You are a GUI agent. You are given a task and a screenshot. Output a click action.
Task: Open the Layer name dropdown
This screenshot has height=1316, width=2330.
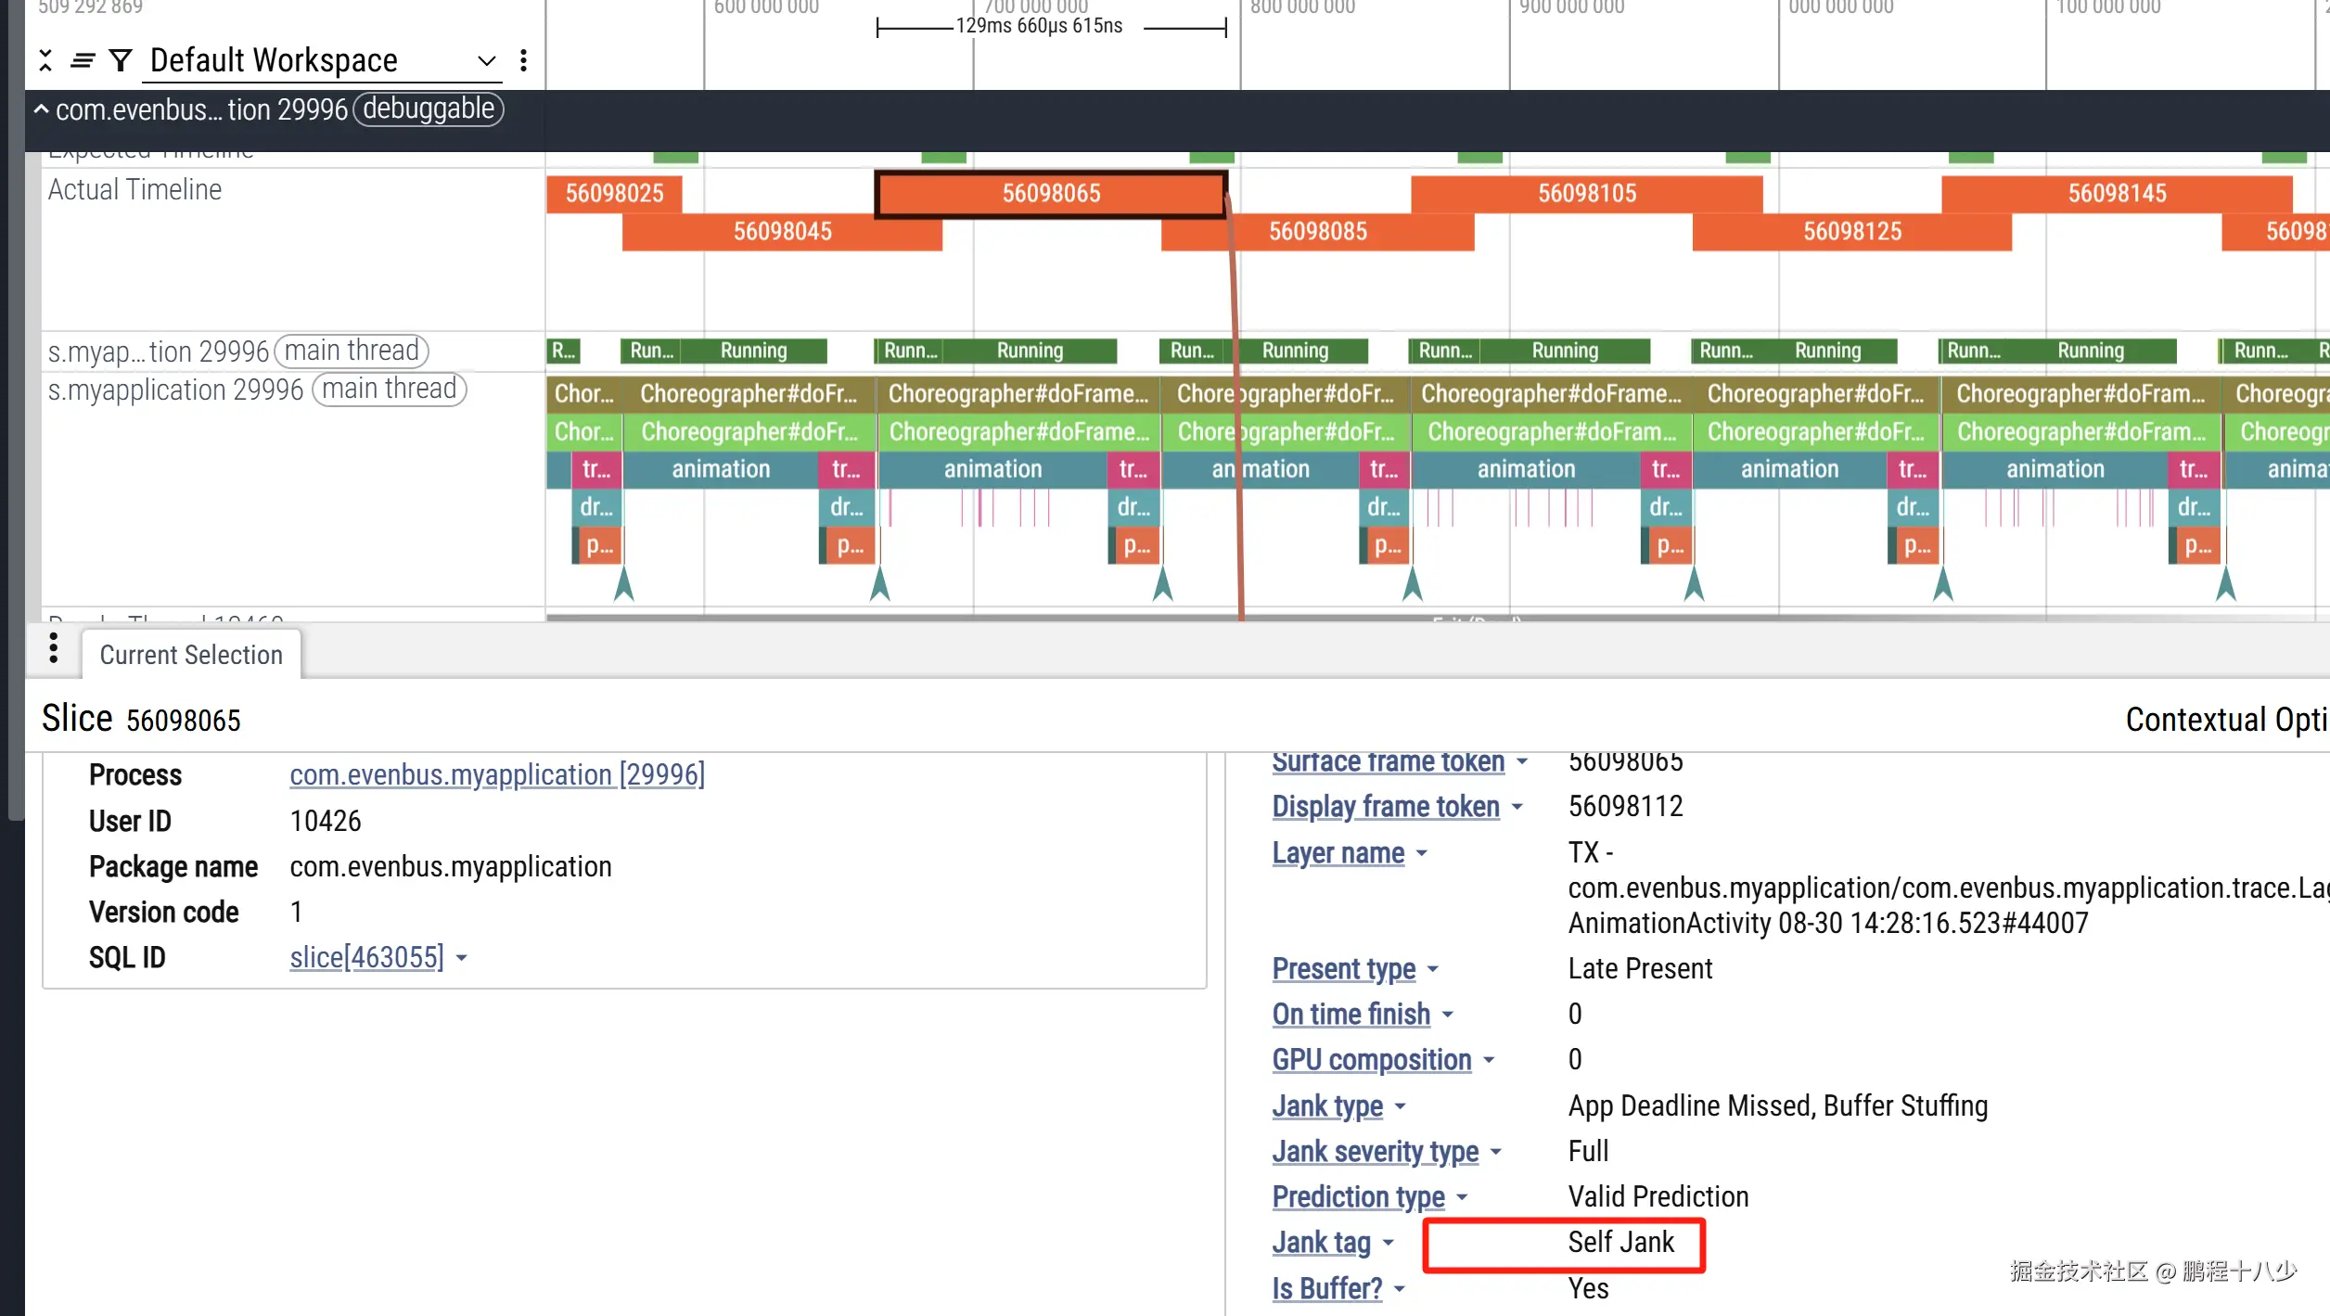(x=1422, y=853)
